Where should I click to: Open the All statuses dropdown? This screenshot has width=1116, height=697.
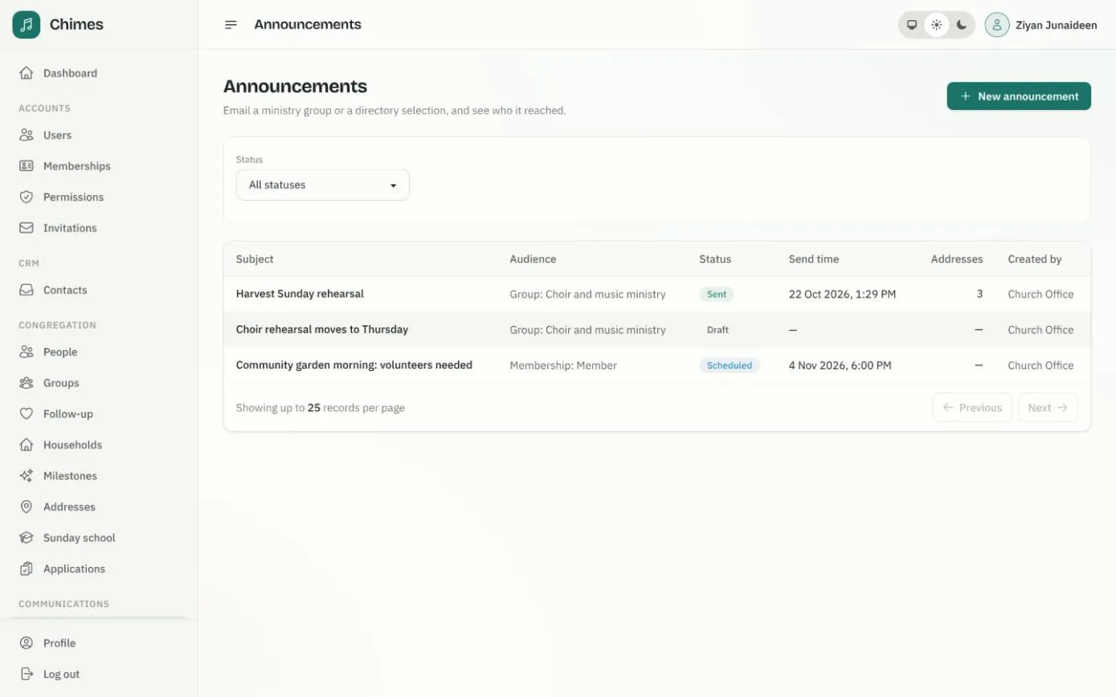tap(322, 185)
